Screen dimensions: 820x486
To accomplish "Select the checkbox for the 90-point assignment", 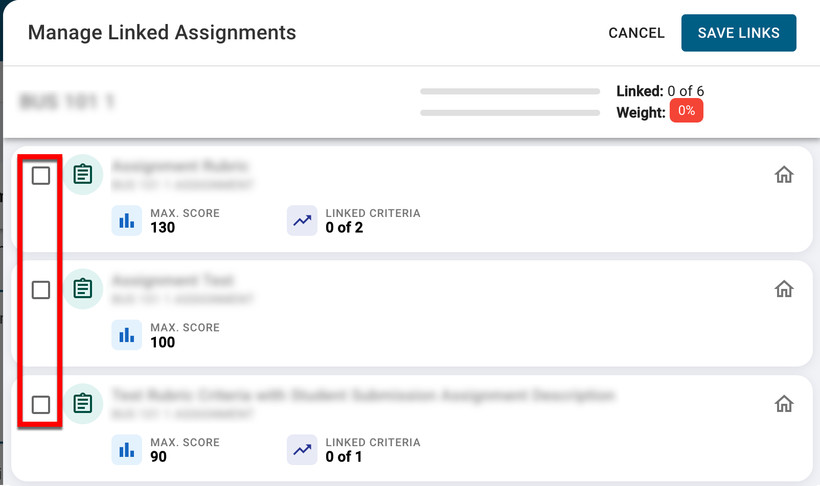I will [41, 405].
